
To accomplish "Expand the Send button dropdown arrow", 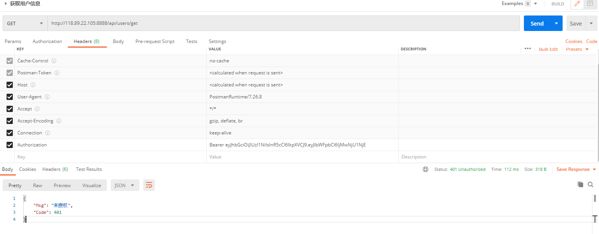I will pos(556,23).
